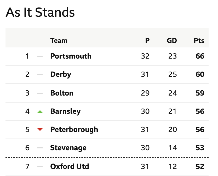Click the As It Stands heading
Image resolution: width=218 pixels, height=176 pixels.
[40, 12]
